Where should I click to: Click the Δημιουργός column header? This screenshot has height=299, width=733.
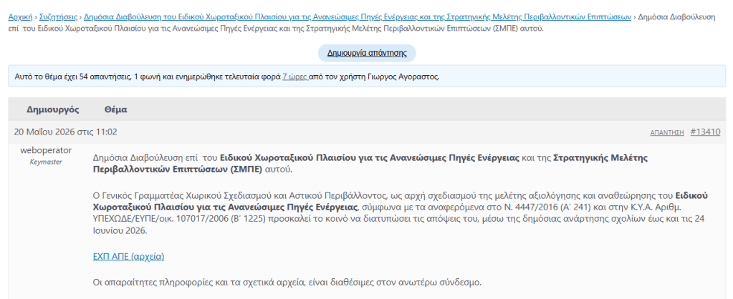(x=53, y=110)
